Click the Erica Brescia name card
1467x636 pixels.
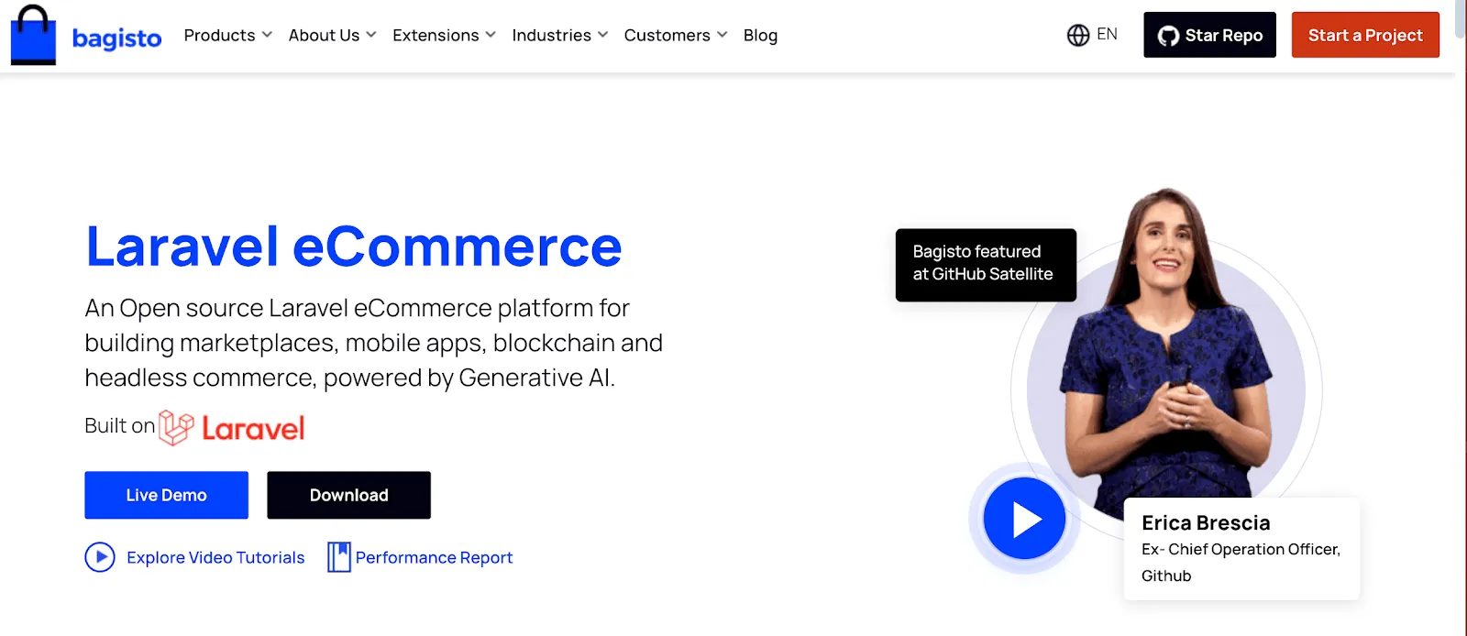coord(1241,548)
